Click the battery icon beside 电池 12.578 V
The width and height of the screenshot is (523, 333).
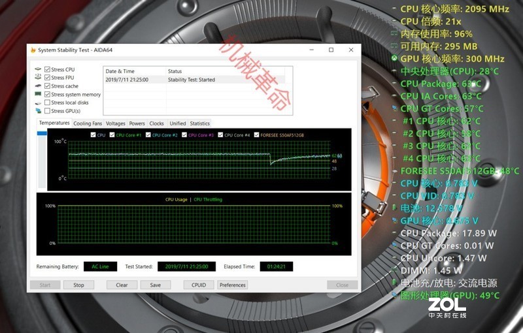click(395, 208)
